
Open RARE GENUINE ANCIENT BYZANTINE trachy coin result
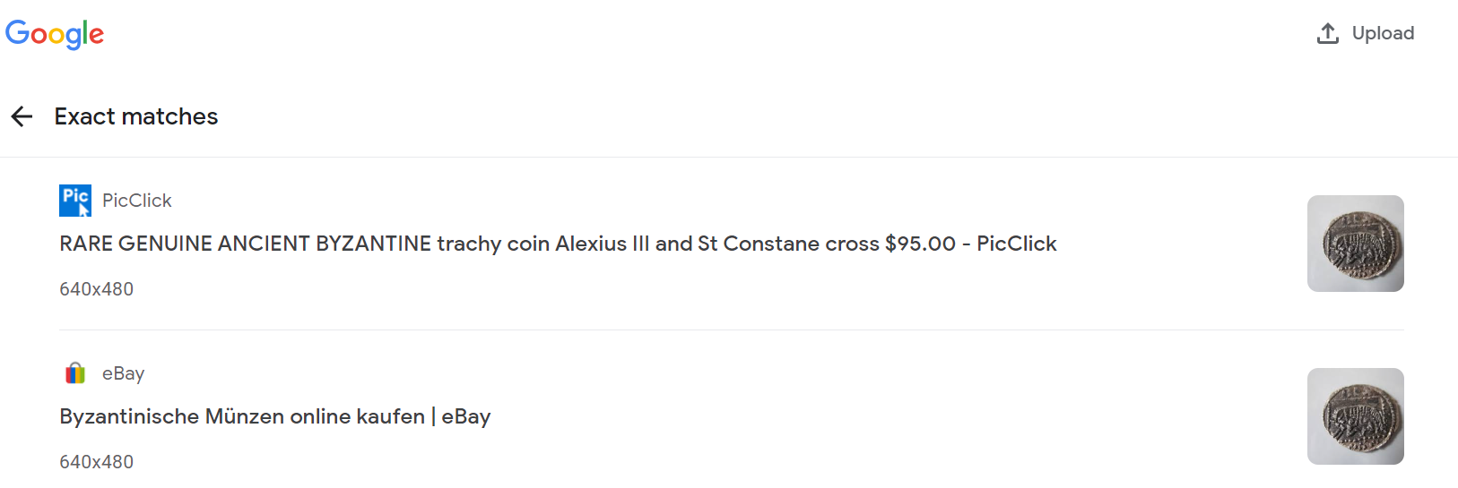point(558,244)
